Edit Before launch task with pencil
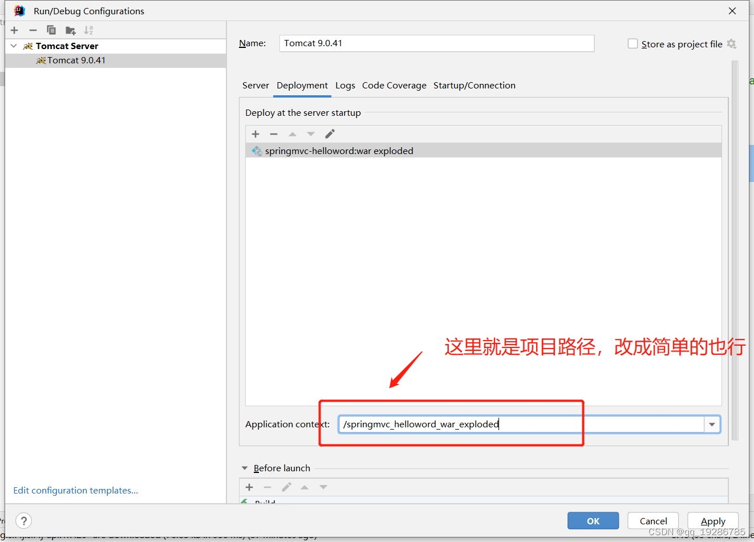Viewport: 754px width, 542px height. pyautogui.click(x=286, y=487)
